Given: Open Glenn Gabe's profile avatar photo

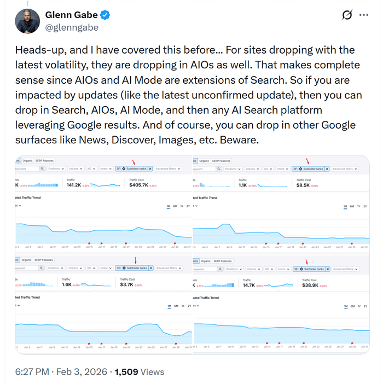Looking at the screenshot, I should [x=27, y=20].
